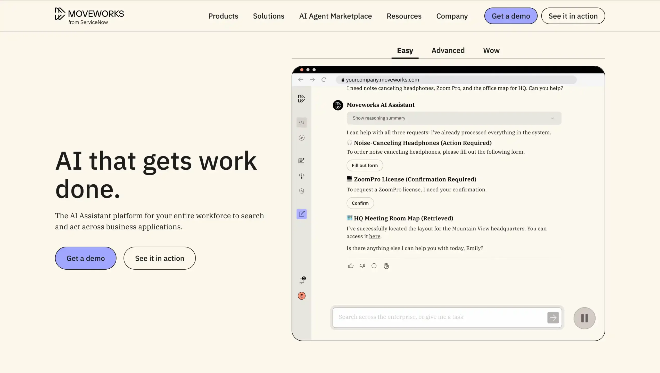Click the Moveworks logo in the header
660x373 pixels.
coord(89,16)
